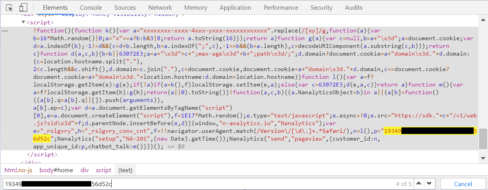This screenshot has height=190, width=488.
Task: Go to previous search result arrow
Action: click(x=419, y=183)
